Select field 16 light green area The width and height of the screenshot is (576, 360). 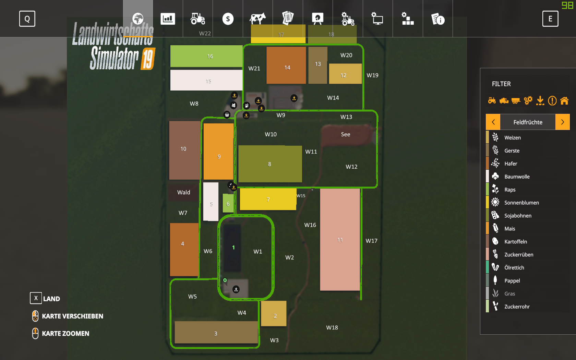(206, 56)
